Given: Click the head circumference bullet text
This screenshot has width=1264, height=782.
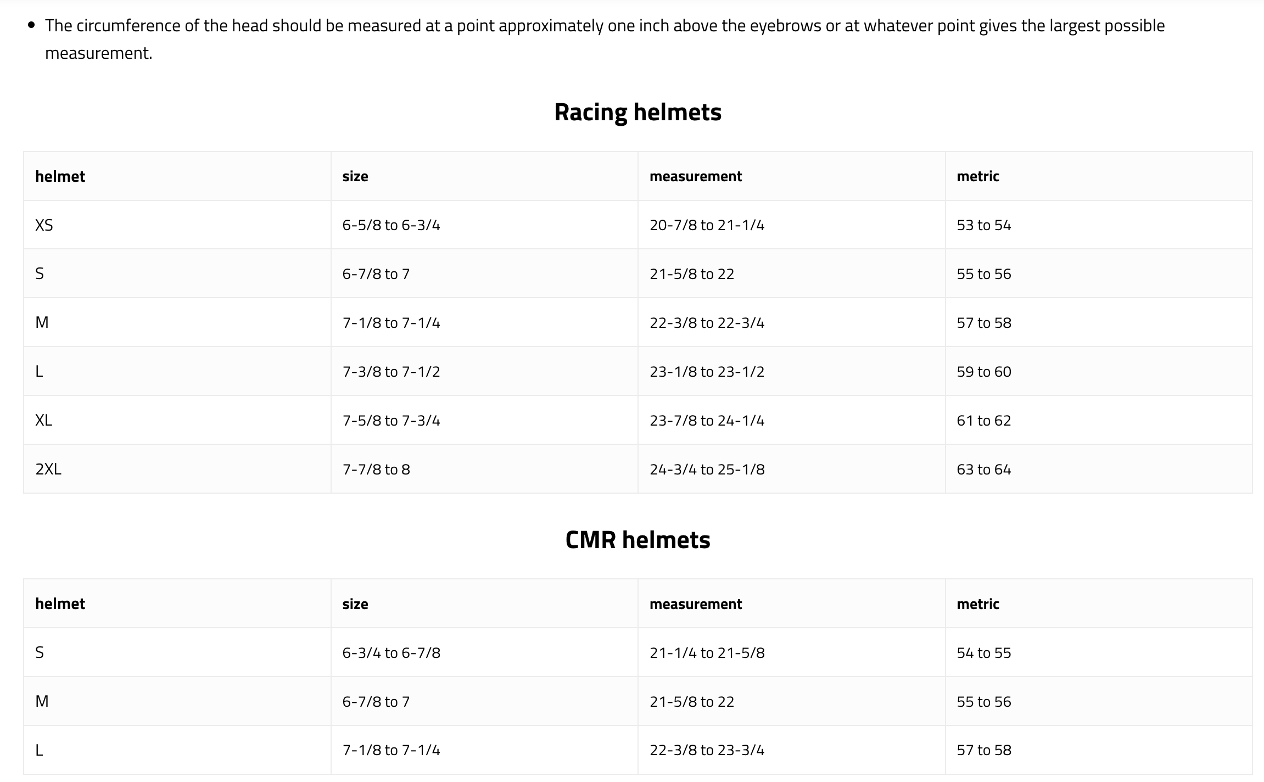Looking at the screenshot, I should pyautogui.click(x=605, y=39).
